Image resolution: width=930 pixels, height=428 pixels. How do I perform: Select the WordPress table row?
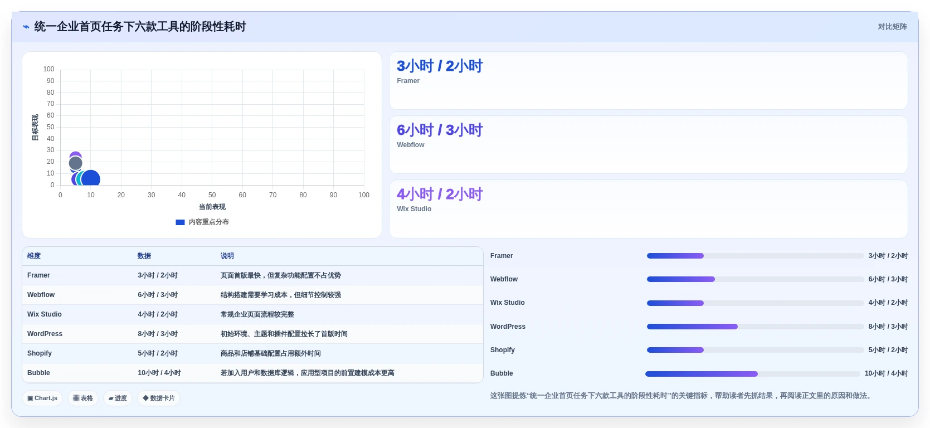pos(252,334)
